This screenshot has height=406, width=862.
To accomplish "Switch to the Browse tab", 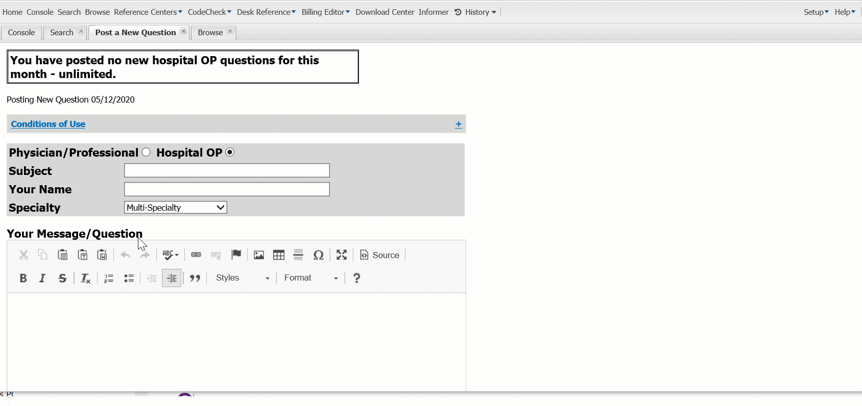I will coord(210,32).
